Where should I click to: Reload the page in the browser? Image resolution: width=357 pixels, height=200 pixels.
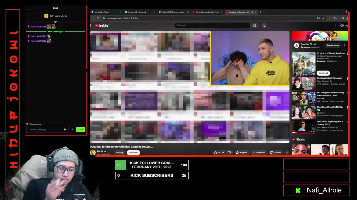tap(98, 18)
